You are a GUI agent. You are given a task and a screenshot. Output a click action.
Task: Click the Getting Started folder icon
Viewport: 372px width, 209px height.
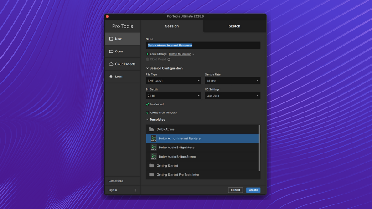pos(151,165)
